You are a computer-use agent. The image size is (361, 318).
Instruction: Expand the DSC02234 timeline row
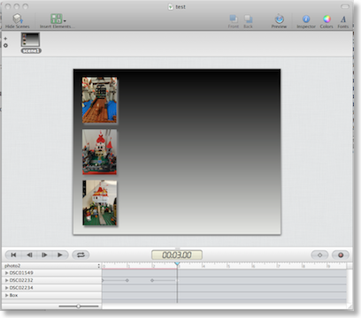point(6,288)
